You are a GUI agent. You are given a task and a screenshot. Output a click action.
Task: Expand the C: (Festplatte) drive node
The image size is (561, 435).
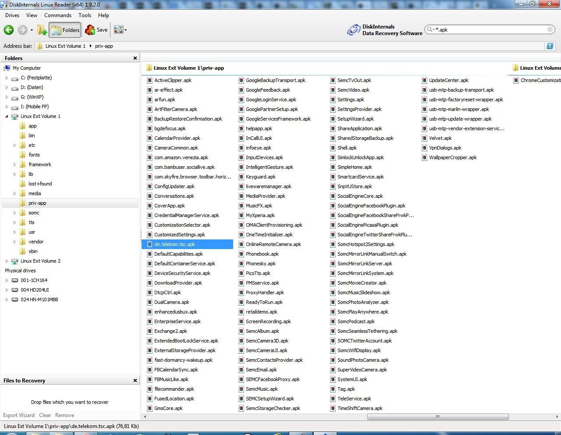[x=7, y=78]
